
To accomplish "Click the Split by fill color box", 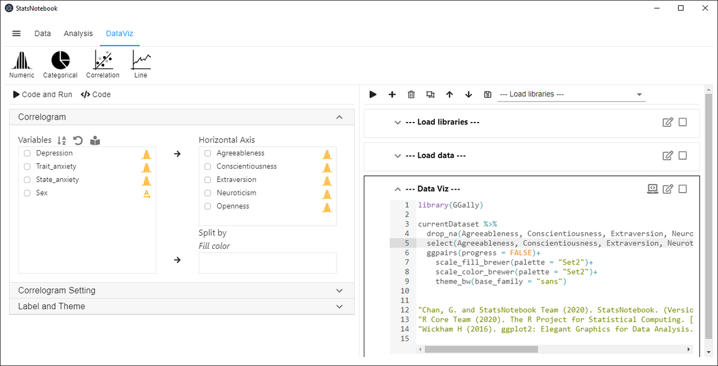I will tap(267, 263).
